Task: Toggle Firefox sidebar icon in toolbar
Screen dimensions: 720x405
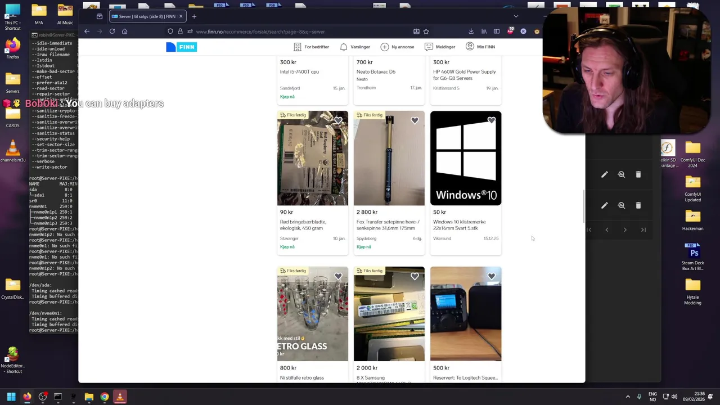Action: pos(497,31)
